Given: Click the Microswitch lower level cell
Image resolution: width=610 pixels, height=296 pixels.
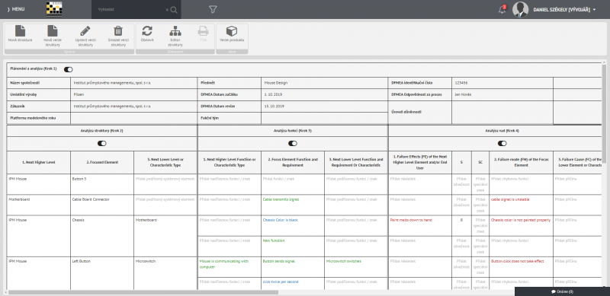Looking at the screenshot, I should [165, 273].
